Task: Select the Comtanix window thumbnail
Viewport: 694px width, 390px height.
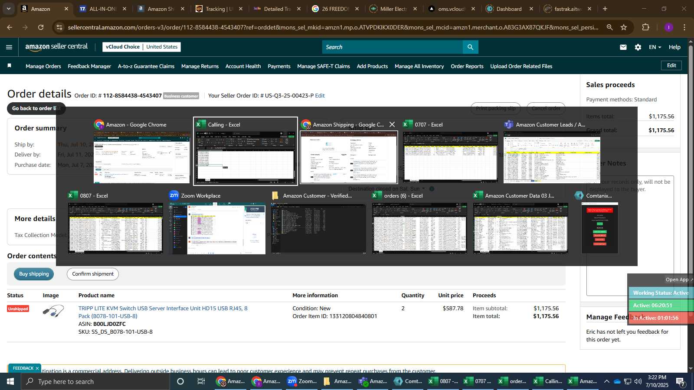Action: pyautogui.click(x=599, y=222)
